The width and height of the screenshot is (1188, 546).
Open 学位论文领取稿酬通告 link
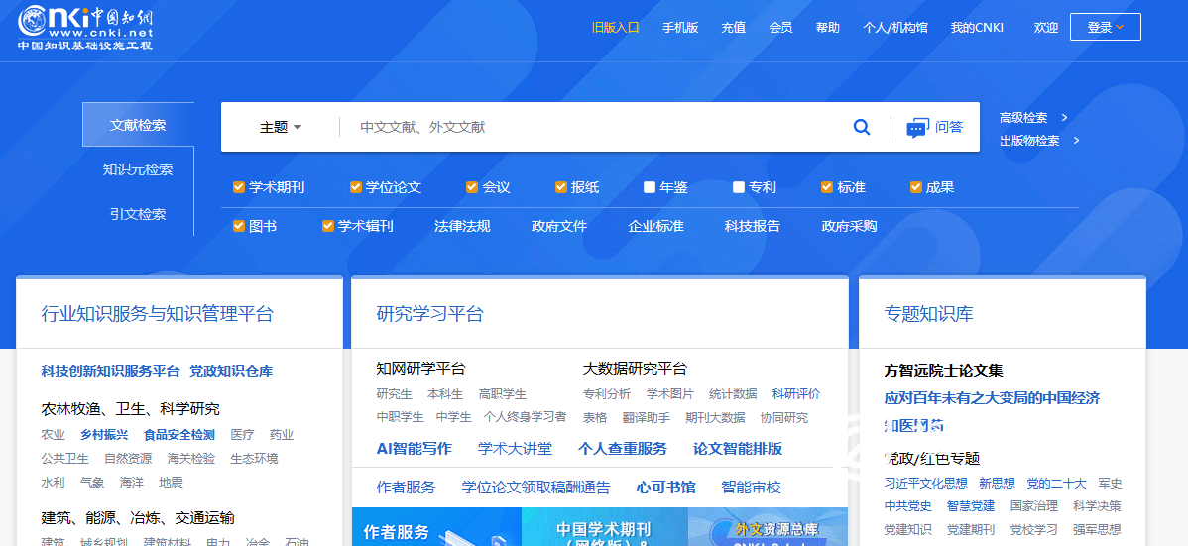click(535, 487)
